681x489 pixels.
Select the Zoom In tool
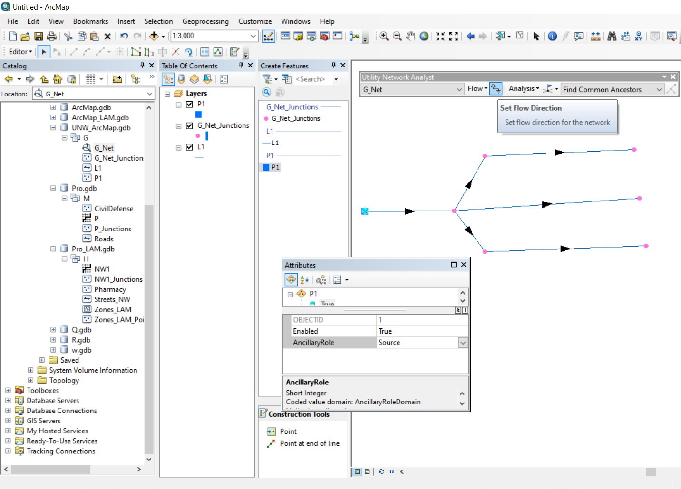pos(384,36)
